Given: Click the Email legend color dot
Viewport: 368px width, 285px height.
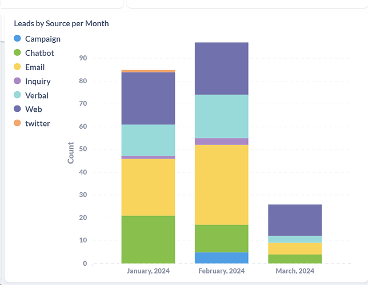Looking at the screenshot, I should tap(17, 67).
